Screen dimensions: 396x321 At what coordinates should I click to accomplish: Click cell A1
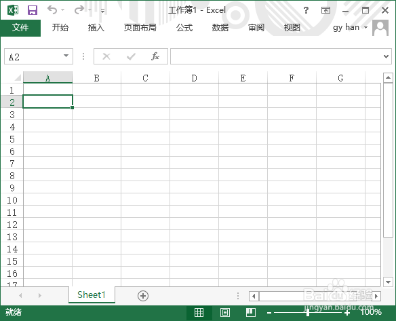click(47, 90)
